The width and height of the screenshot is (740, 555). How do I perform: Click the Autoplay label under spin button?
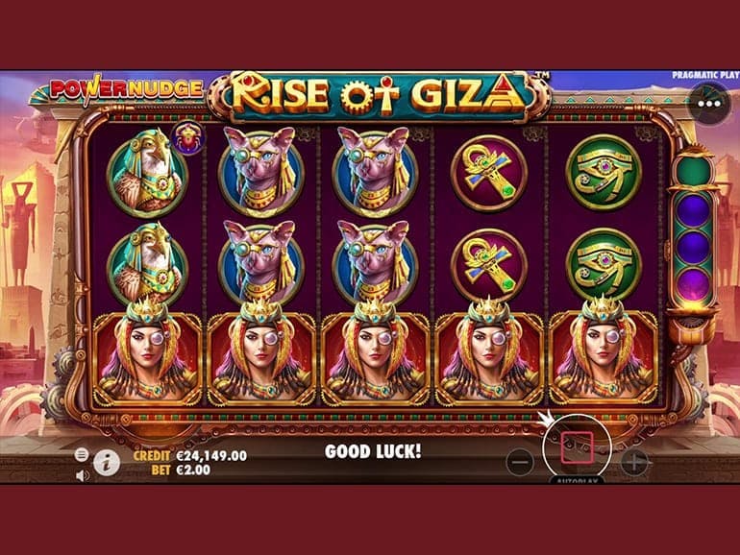(x=577, y=480)
